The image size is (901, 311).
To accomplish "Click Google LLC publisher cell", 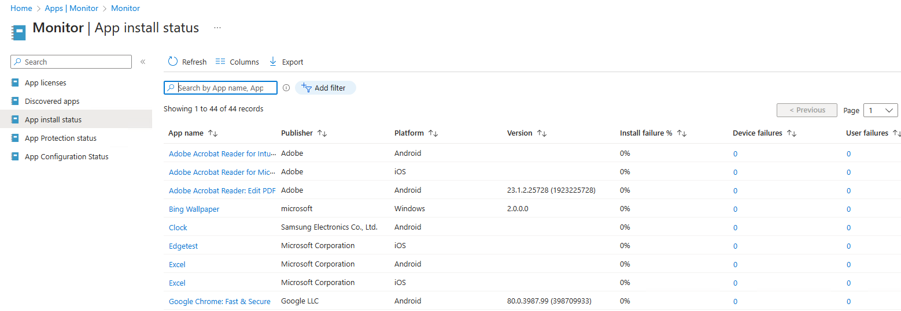I will [x=300, y=301].
